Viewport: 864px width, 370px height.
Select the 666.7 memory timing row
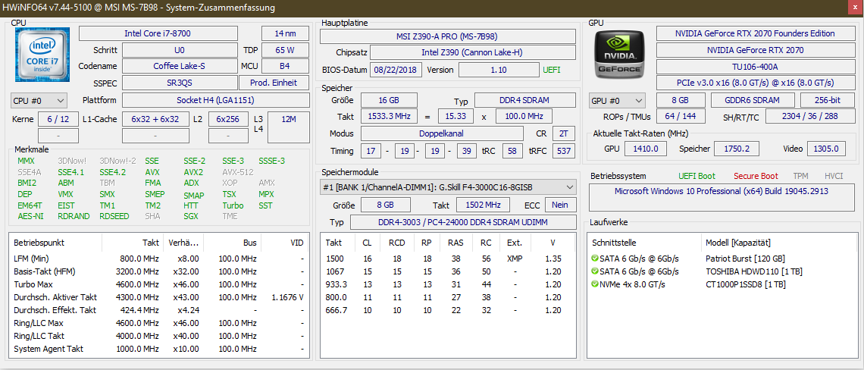coord(447,310)
